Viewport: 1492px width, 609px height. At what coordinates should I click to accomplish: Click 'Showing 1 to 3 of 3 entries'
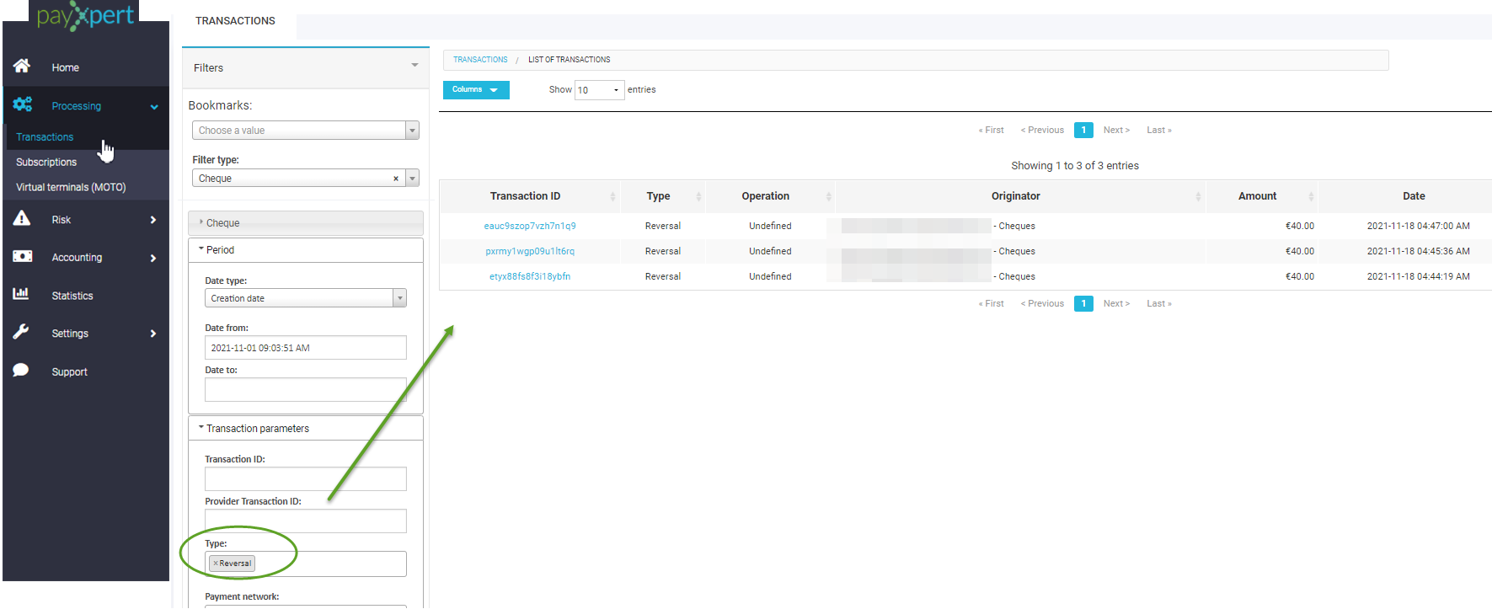pyautogui.click(x=1075, y=166)
